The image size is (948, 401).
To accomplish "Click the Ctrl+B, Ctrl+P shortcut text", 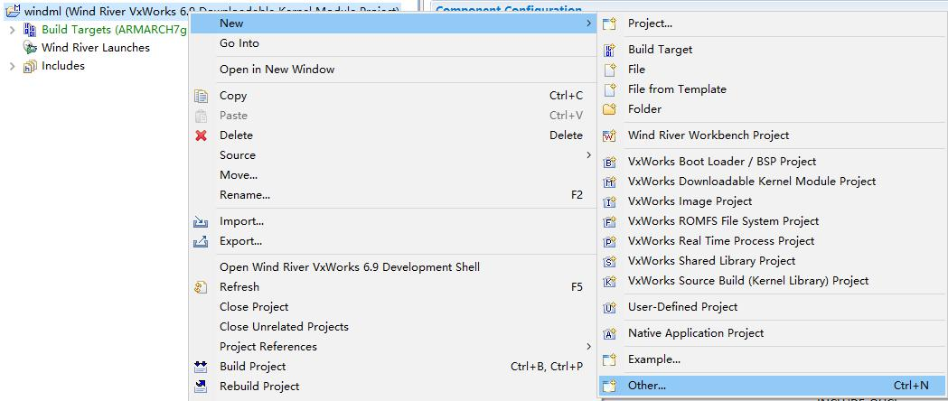I will click(x=547, y=367).
